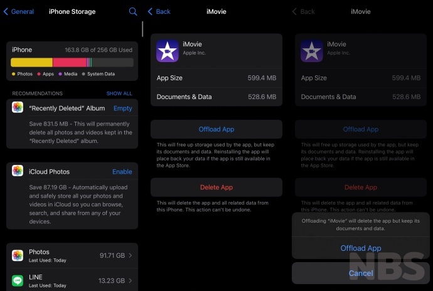The height and width of the screenshot is (291, 433).
Task: Cancel the offload action sheet
Action: click(x=361, y=273)
